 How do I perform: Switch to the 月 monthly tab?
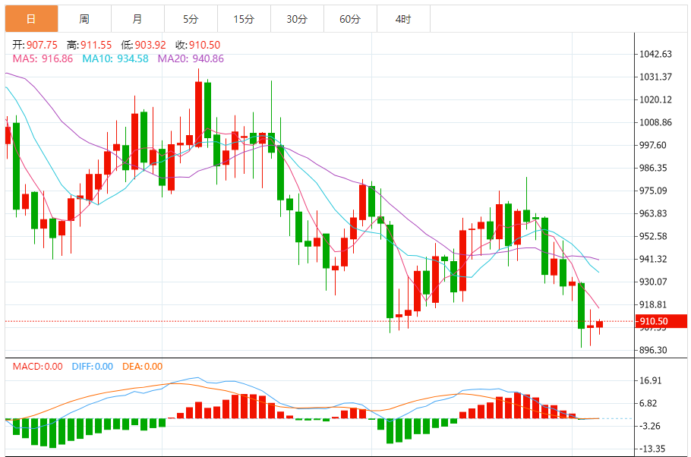click(x=138, y=19)
